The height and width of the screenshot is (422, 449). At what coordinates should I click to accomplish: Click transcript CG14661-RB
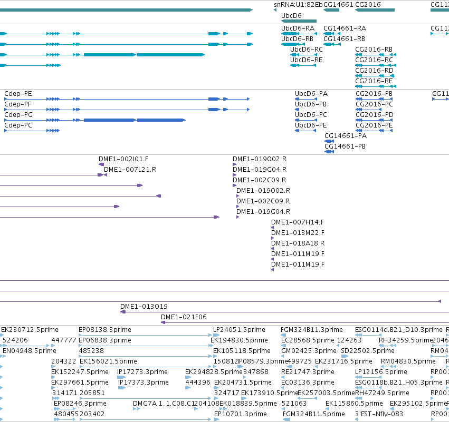[344, 39]
